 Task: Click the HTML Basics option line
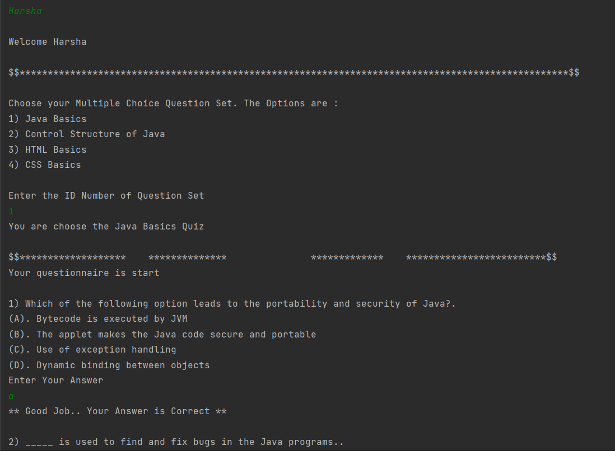click(x=48, y=150)
